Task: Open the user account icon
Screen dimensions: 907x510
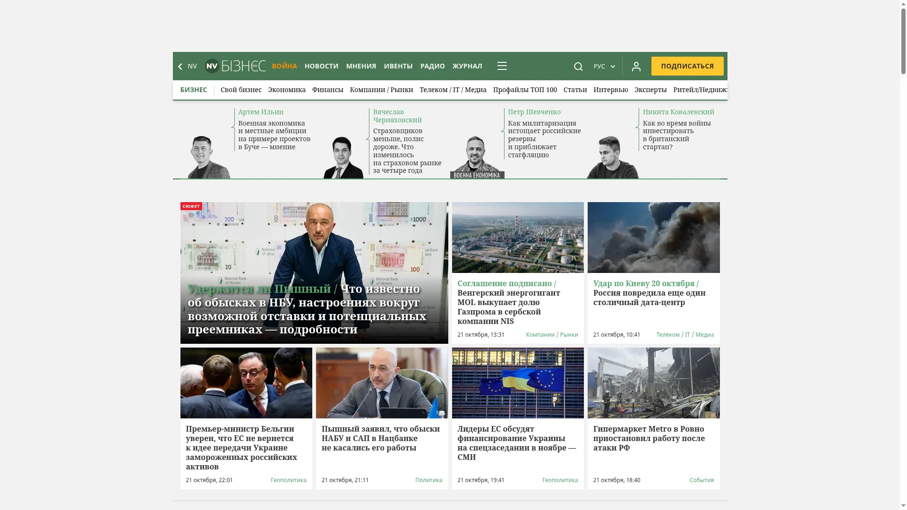Action: click(x=636, y=67)
